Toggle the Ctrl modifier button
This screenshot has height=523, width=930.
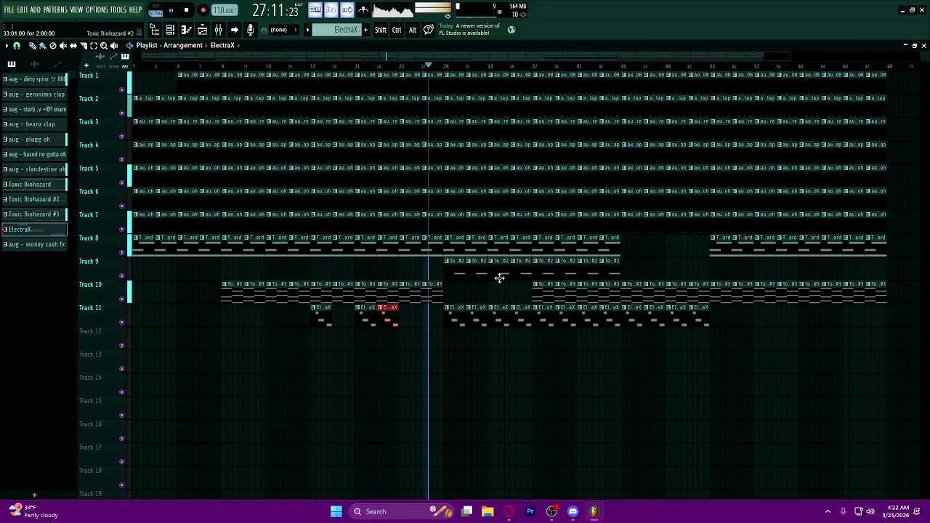click(x=397, y=30)
